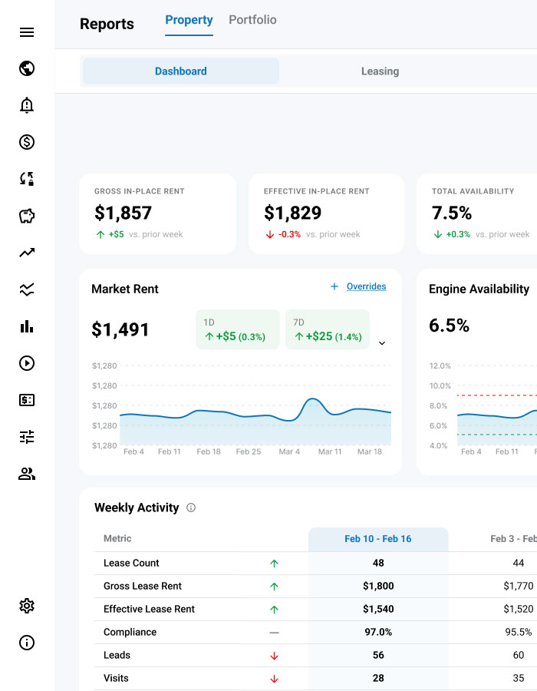
Task: Click the sync lock icon
Action: [x=27, y=179]
